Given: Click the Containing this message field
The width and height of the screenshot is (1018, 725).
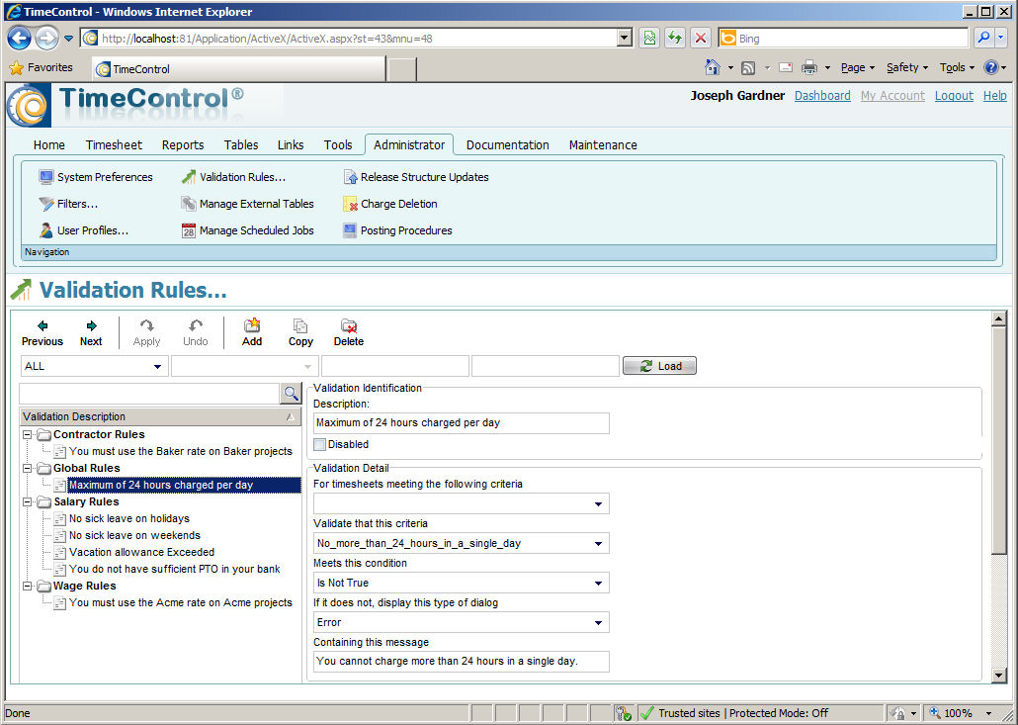Looking at the screenshot, I should 461,662.
